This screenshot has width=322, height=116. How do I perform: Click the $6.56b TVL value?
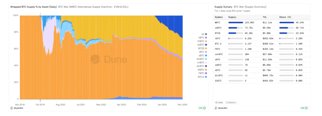[267, 28]
